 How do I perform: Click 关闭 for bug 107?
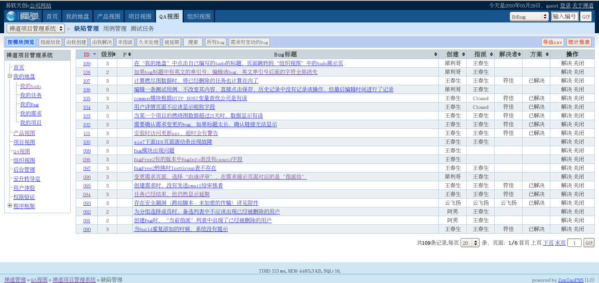coord(579,81)
